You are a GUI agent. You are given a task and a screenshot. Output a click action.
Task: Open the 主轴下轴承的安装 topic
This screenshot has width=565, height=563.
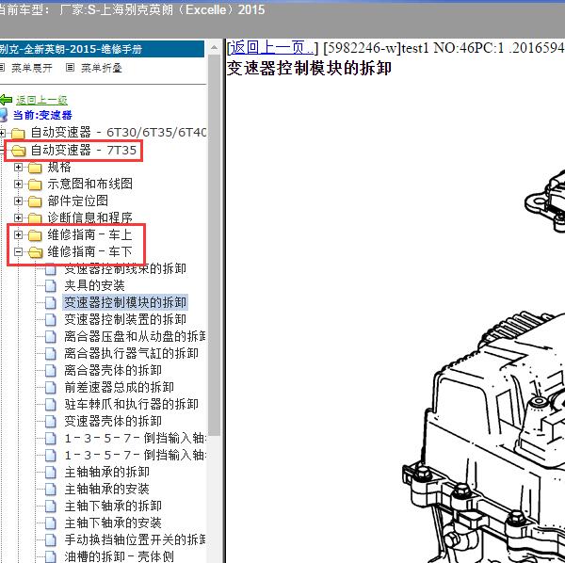[113, 523]
